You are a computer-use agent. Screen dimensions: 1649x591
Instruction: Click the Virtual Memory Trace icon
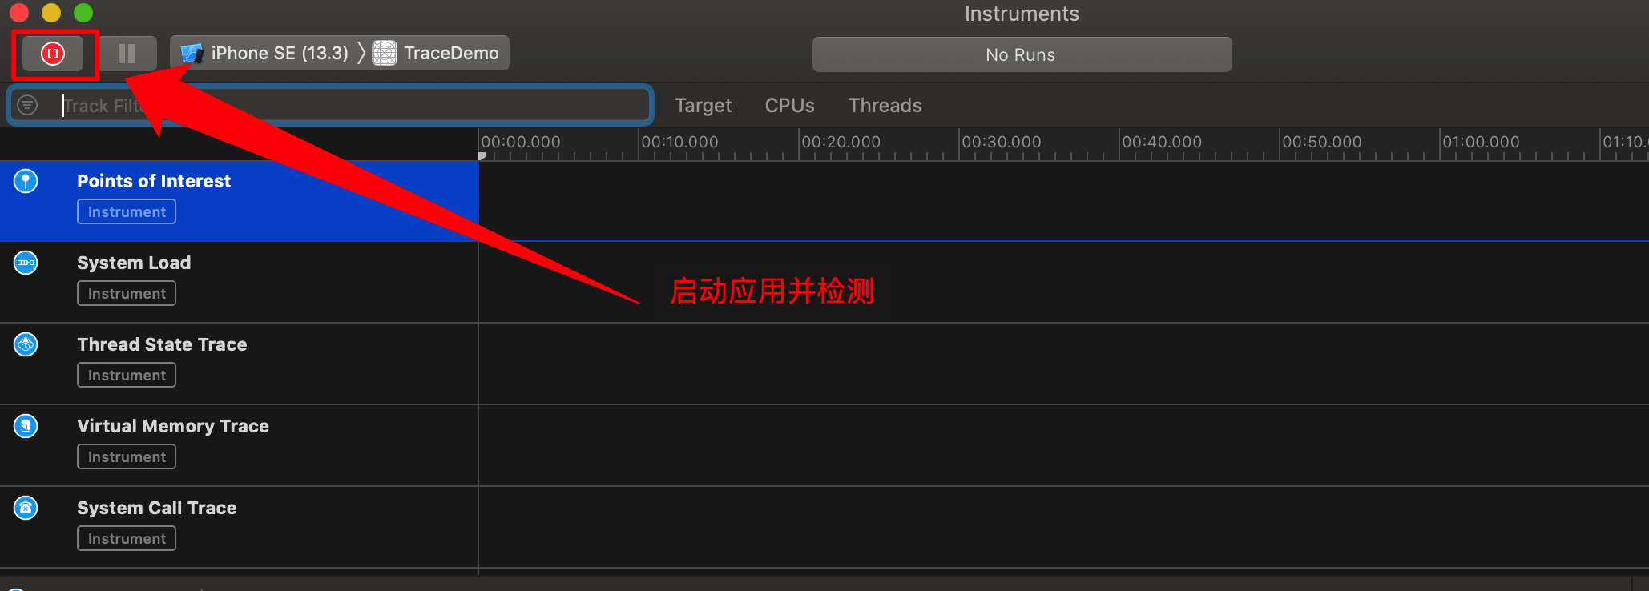pyautogui.click(x=26, y=426)
